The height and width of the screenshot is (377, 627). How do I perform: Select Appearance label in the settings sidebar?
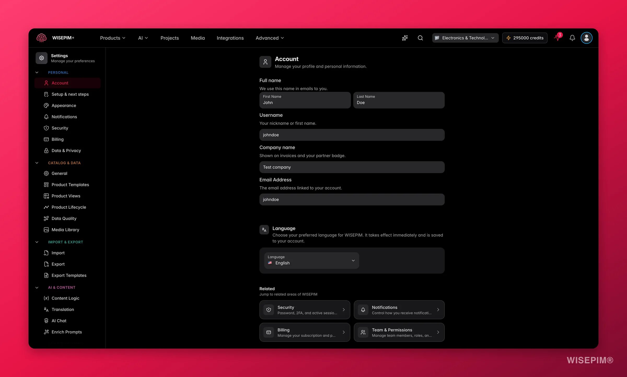click(64, 105)
